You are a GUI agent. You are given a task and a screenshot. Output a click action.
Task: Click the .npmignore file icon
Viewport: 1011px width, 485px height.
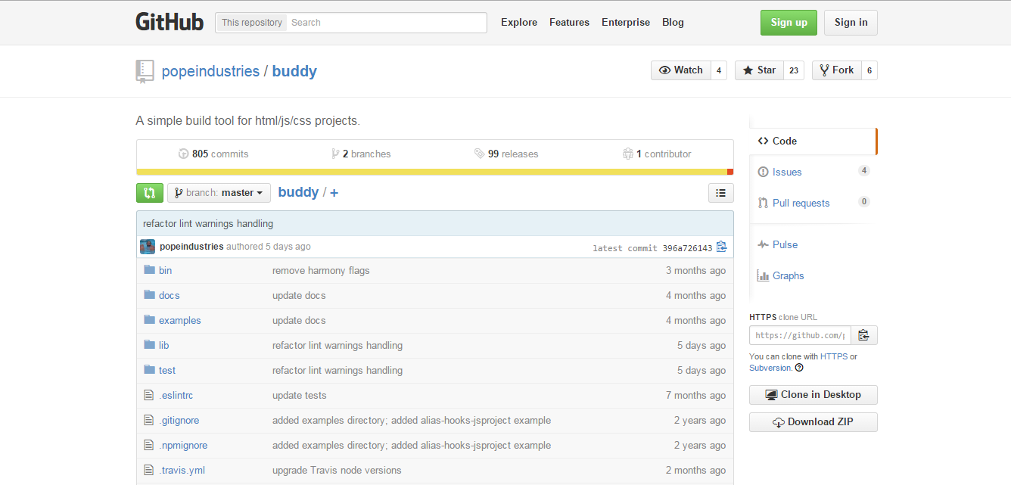coord(149,445)
